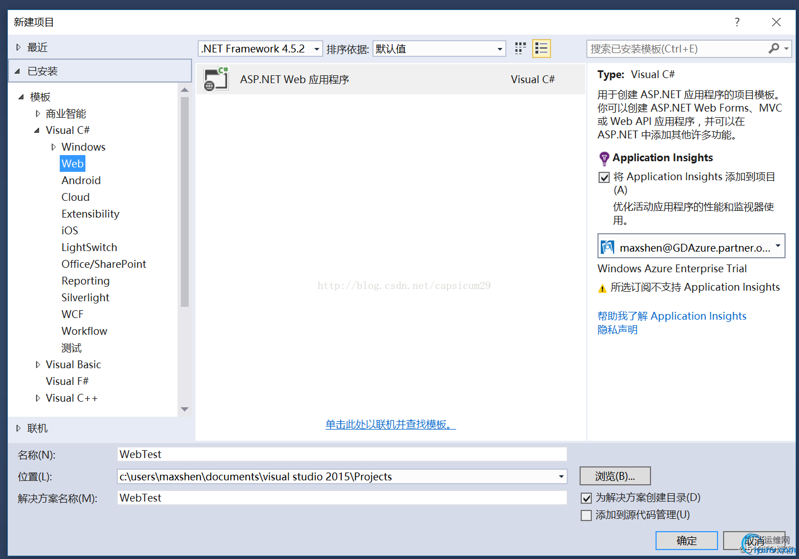Expand the 最近 section
Image resolution: width=799 pixels, height=559 pixels.
tap(18, 47)
